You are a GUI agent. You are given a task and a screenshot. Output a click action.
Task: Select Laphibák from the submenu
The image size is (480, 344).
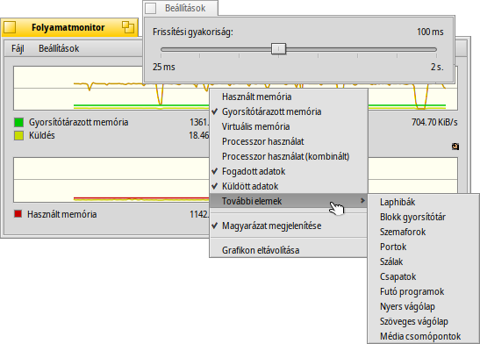coord(423,202)
